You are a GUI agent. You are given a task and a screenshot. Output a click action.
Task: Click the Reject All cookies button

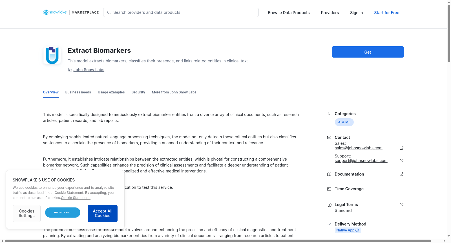tap(63, 213)
